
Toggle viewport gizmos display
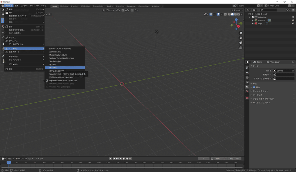coord(211,14)
